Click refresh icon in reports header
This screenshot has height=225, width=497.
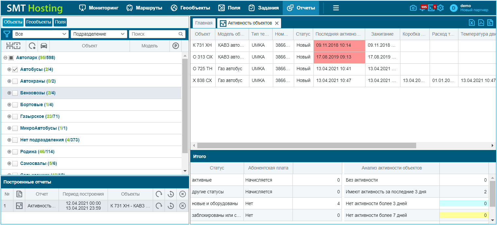point(159,194)
